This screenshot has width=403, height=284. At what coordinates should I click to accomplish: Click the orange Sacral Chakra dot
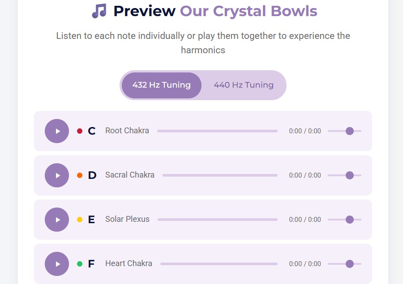point(80,175)
